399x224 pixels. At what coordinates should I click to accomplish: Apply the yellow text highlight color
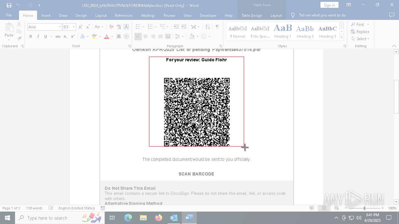pos(94,36)
